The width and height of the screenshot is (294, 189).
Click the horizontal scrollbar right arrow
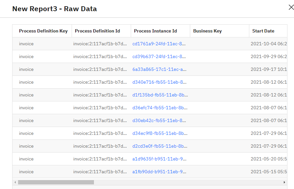[284, 182]
